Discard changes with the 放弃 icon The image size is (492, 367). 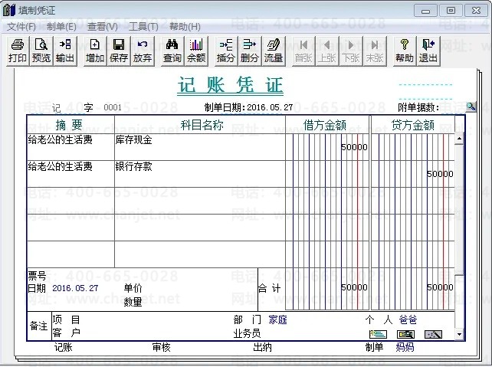[143, 51]
